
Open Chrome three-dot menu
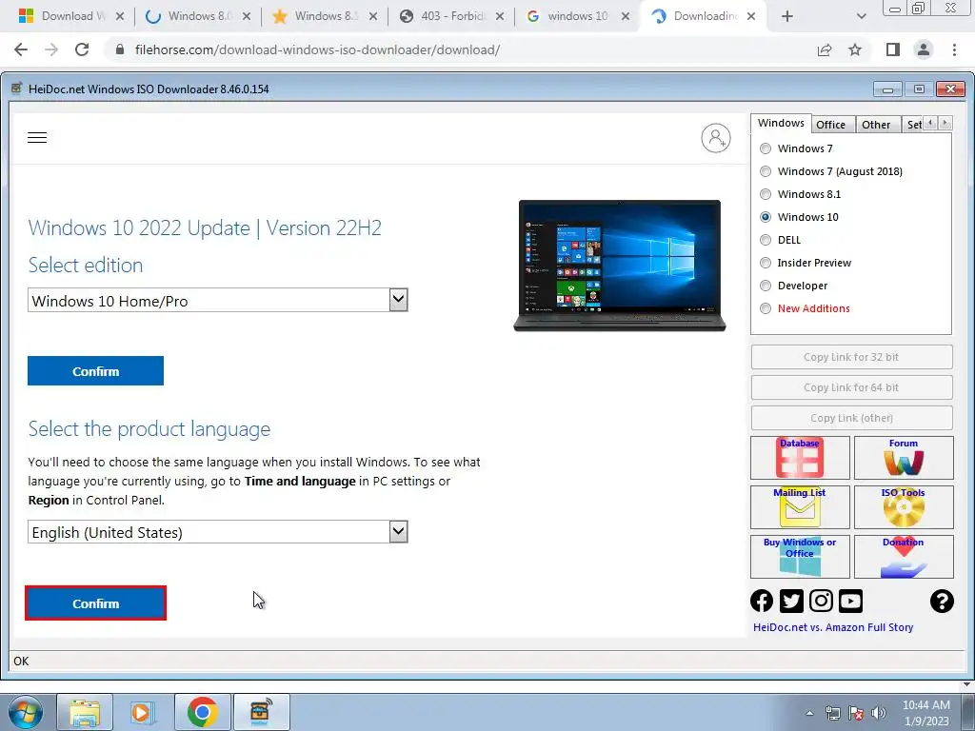tap(954, 49)
